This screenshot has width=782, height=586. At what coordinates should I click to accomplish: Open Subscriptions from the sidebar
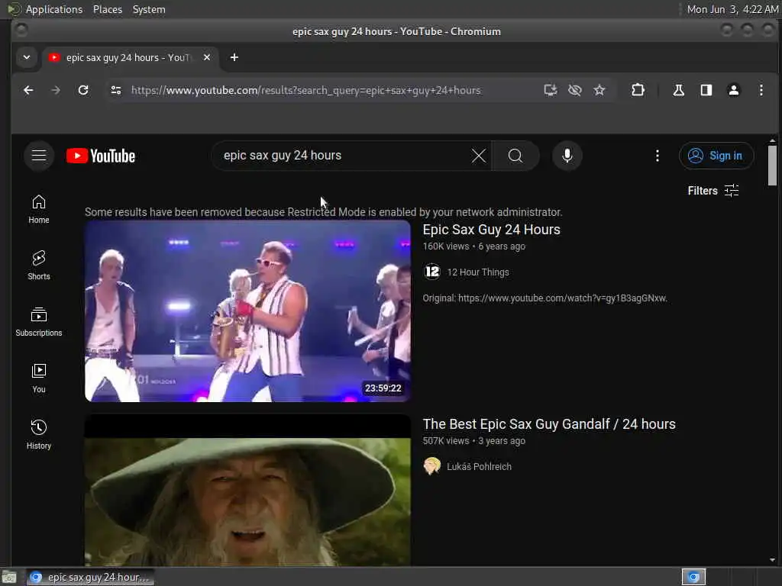(39, 322)
